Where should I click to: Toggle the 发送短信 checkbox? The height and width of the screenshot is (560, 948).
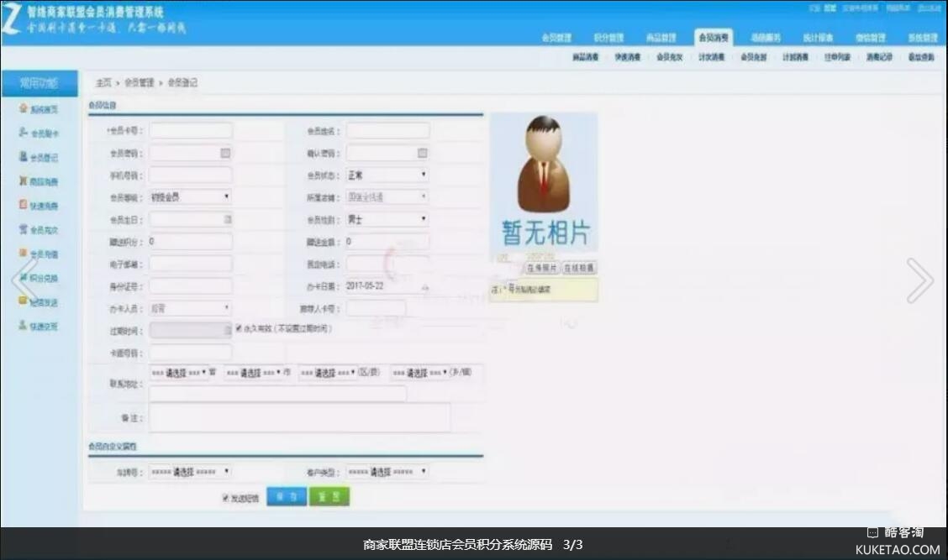(x=225, y=498)
